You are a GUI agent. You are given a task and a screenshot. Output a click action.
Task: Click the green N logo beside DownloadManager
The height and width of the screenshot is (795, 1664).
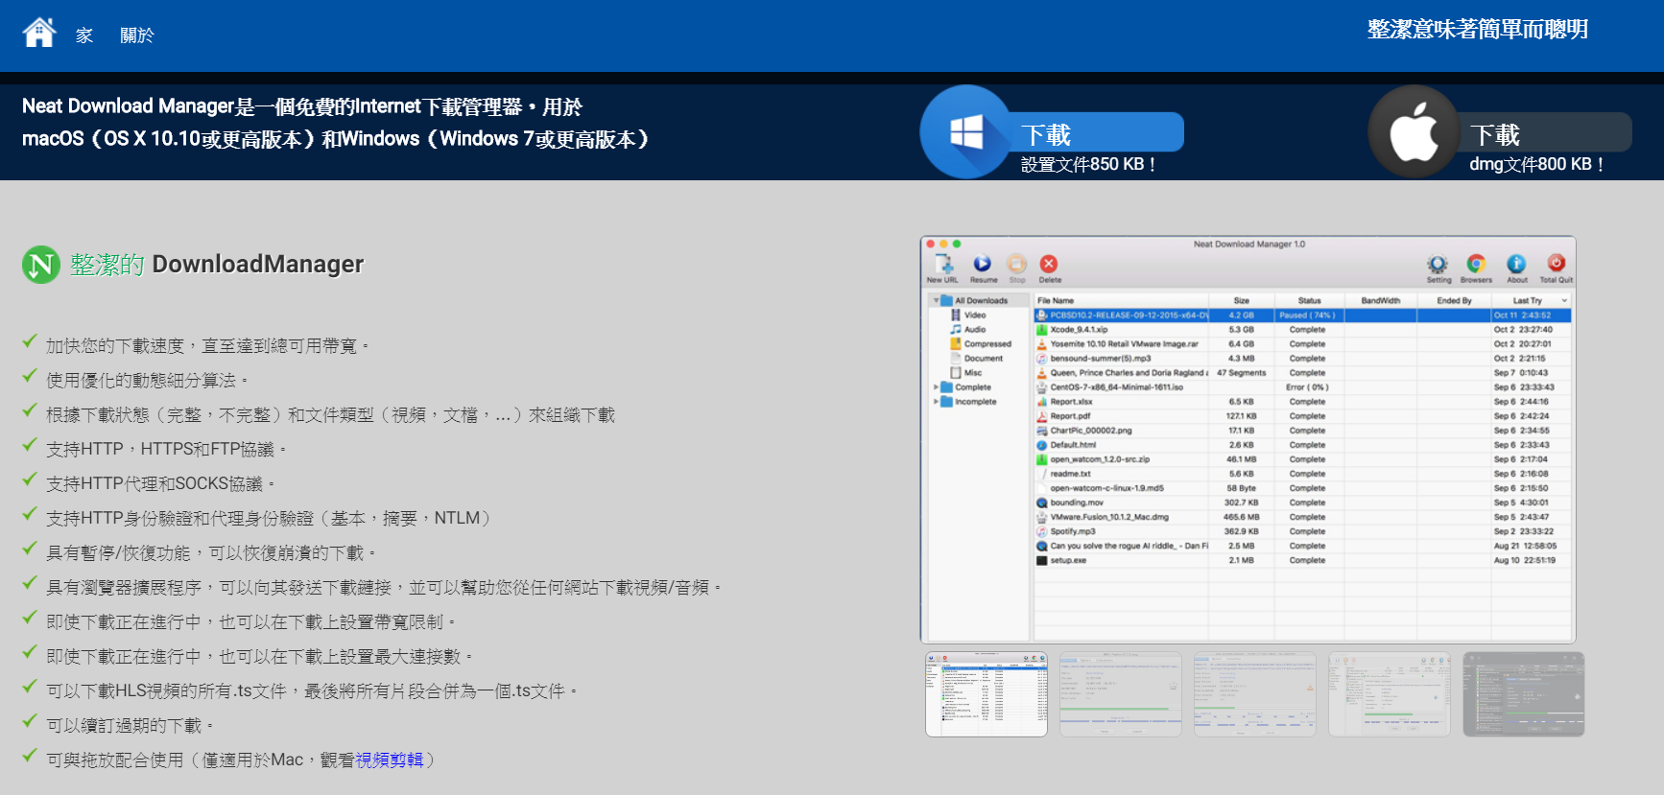[x=41, y=265]
